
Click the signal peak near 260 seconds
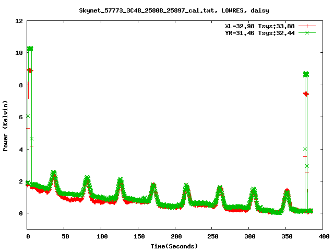(x=220, y=188)
